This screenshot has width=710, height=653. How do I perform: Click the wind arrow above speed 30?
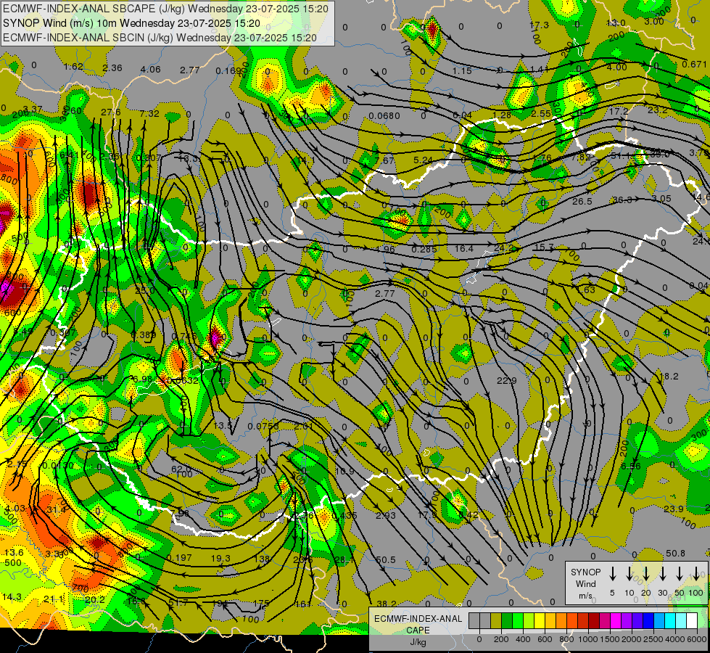click(x=663, y=573)
